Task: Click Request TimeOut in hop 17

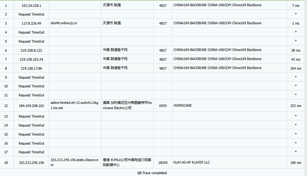Action: (31, 152)
